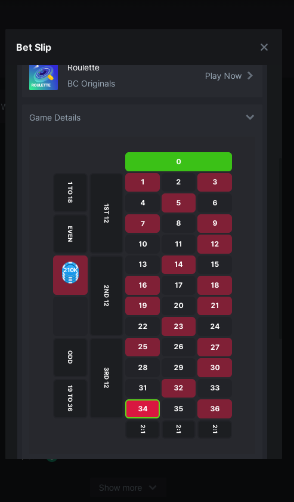
Task: Expand the Show more list
Action: coord(128,488)
